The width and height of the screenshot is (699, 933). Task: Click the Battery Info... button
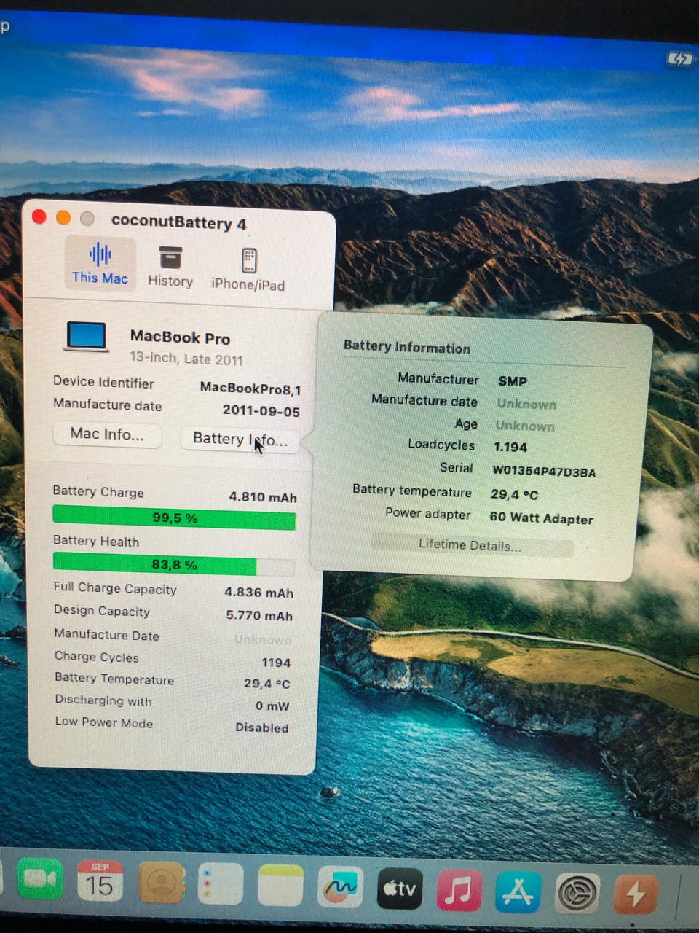point(240,440)
